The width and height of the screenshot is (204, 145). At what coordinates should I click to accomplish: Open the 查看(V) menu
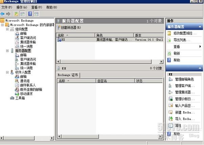(x=37, y=7)
